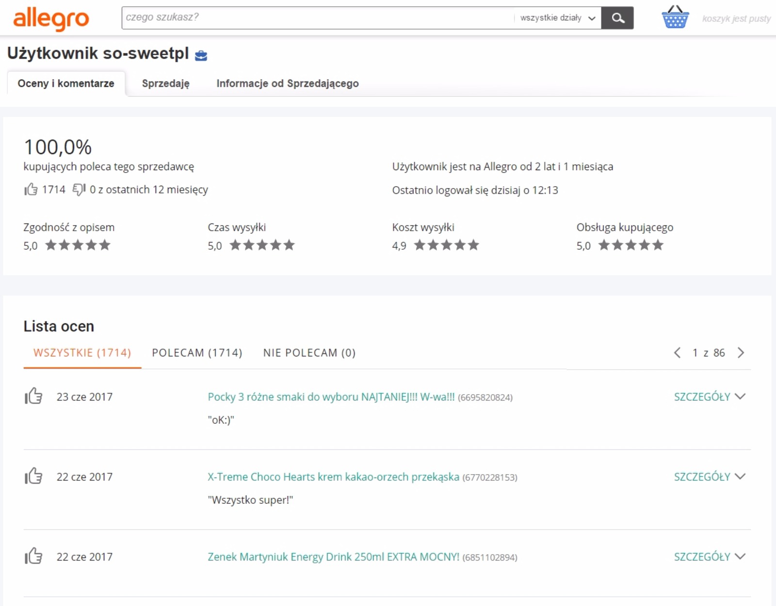Screen dimensions: 776x606
Task: Open the 'wszystkie działy' category dropdown
Action: click(557, 18)
